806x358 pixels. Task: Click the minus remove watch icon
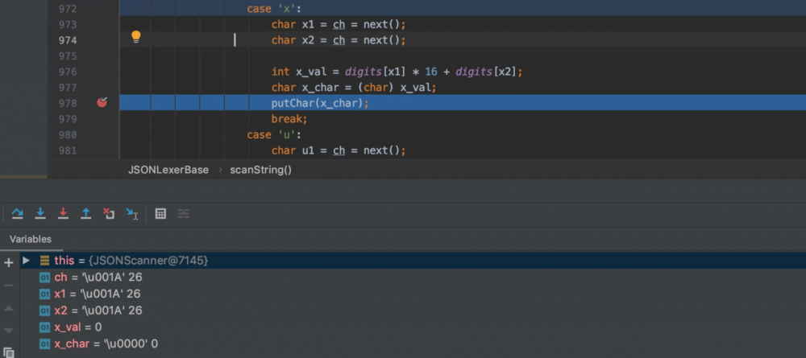point(8,285)
